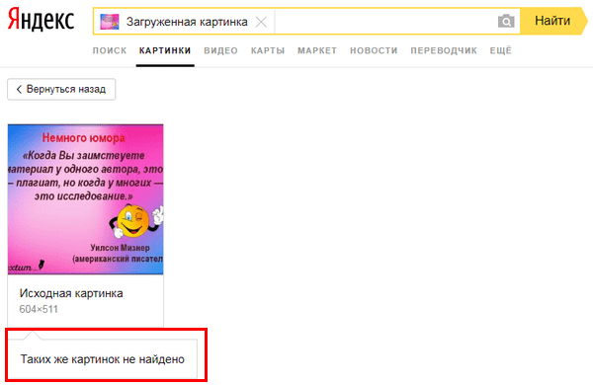Open the Маркет tab
The height and width of the screenshot is (385, 593).
coord(317,50)
